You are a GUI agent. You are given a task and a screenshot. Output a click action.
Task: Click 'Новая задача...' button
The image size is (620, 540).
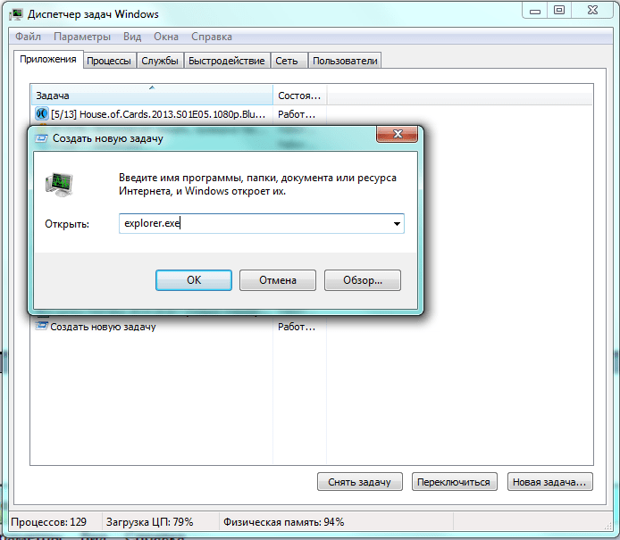[549, 482]
